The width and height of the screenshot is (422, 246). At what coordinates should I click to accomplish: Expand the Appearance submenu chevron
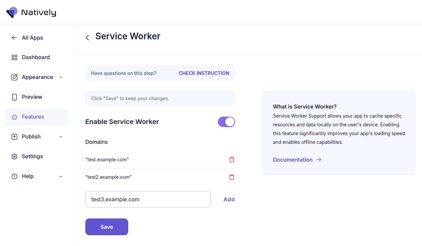tap(61, 77)
